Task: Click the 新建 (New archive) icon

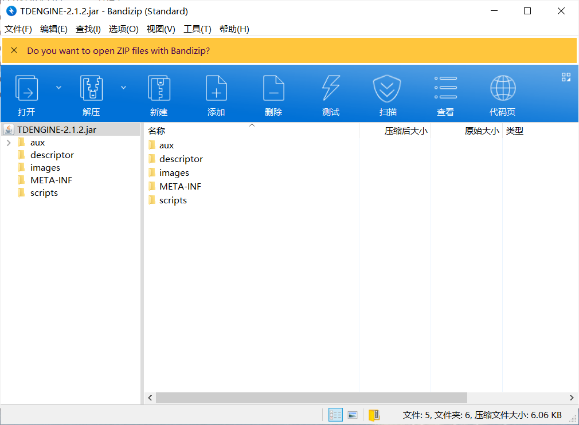Action: point(159,88)
